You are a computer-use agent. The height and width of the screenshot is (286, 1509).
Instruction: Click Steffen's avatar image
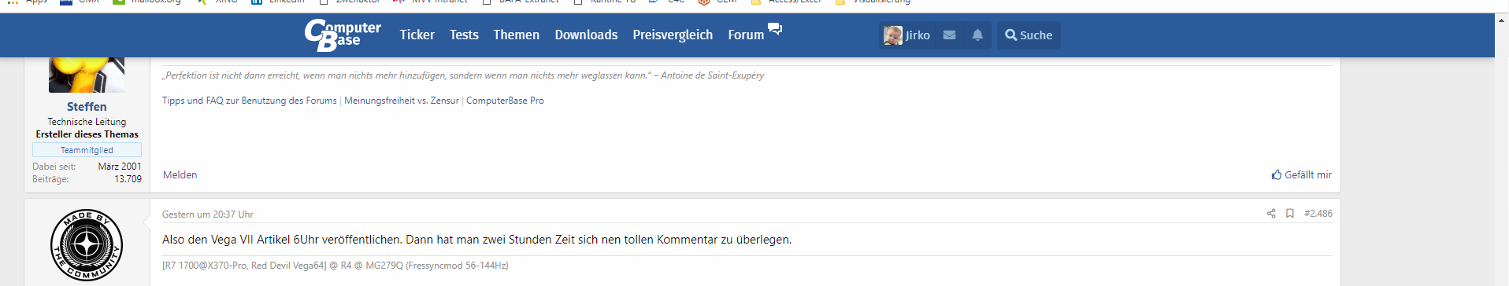(87, 75)
